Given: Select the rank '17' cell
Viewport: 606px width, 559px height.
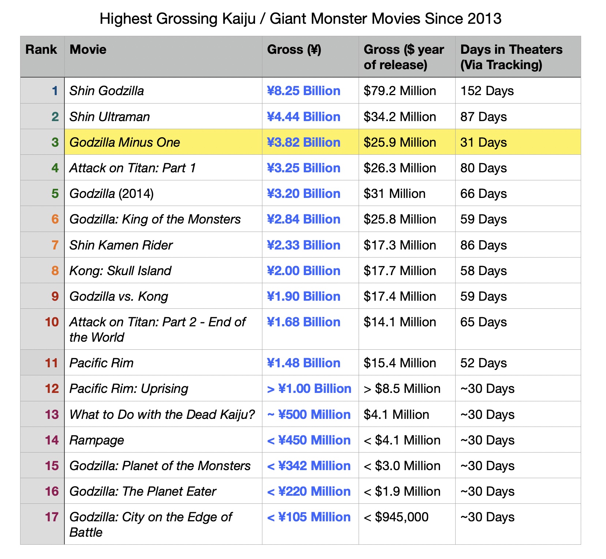Looking at the screenshot, I should coord(42,524).
